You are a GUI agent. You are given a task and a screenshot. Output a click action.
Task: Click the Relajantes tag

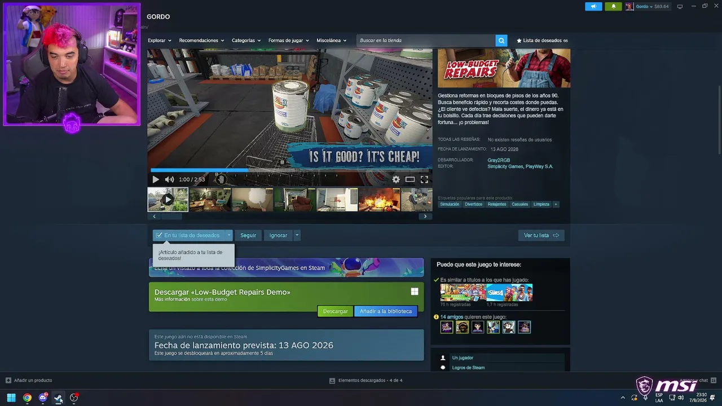tap(497, 204)
